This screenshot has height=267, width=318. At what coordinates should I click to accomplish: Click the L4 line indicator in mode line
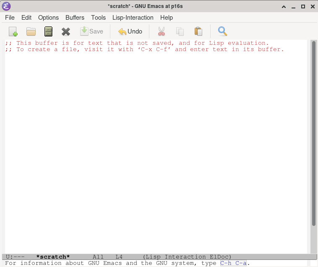[x=119, y=257]
